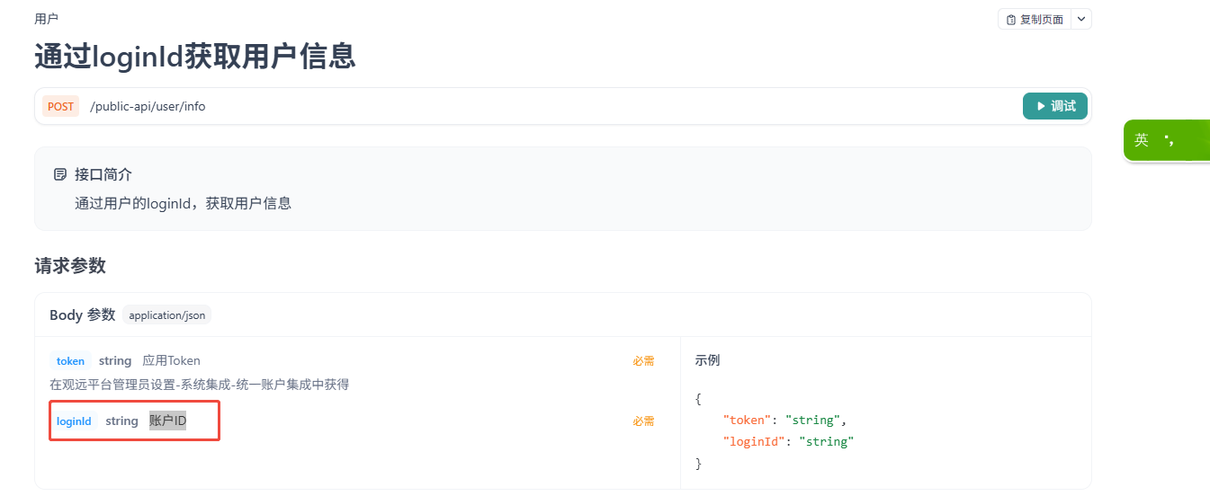Select the /public-api/user/info endpoint path
1210x496 pixels.
(x=148, y=106)
